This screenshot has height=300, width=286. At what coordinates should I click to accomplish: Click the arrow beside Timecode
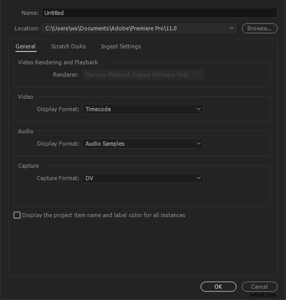pos(198,109)
